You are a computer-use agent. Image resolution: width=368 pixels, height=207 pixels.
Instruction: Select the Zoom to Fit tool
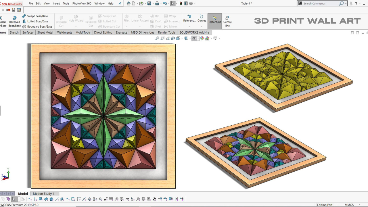tap(158, 38)
